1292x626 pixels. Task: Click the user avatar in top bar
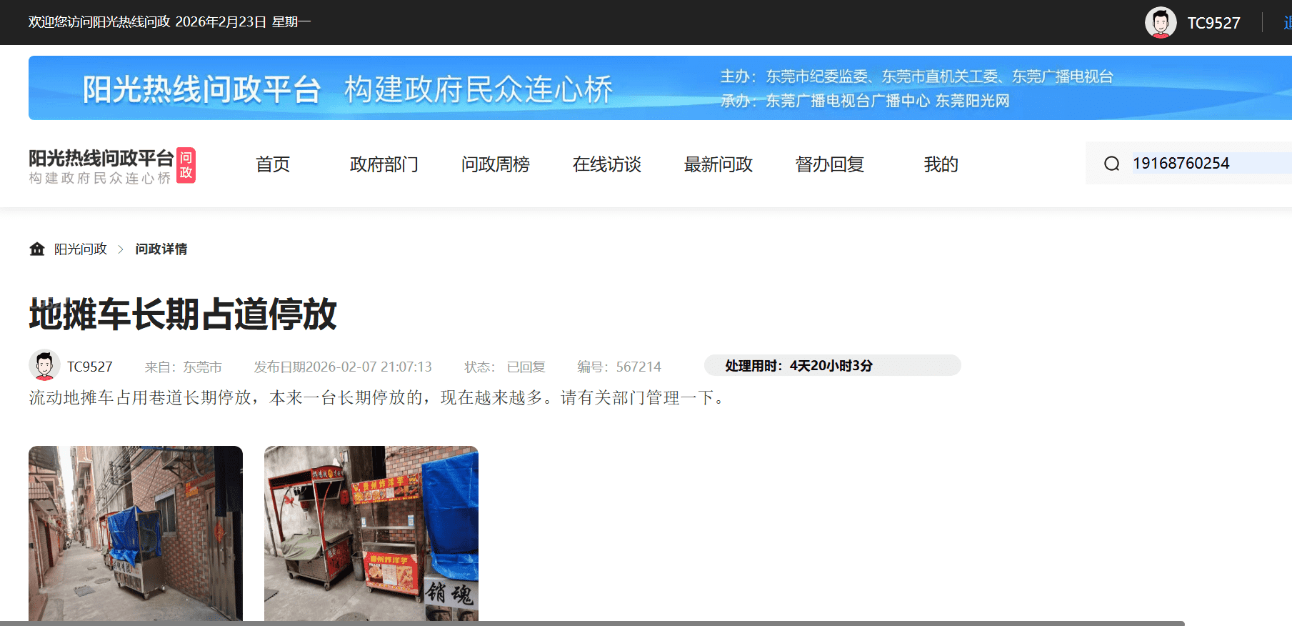pyautogui.click(x=1161, y=23)
